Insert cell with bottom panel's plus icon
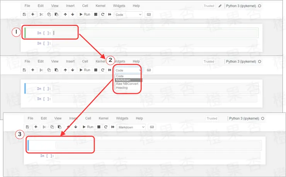 [36, 127]
